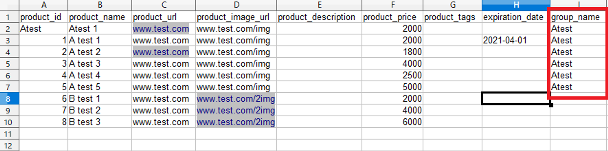The image size is (608, 151).
Task: Open the highlighted www.test.com link in row 4
Action: click(x=161, y=52)
